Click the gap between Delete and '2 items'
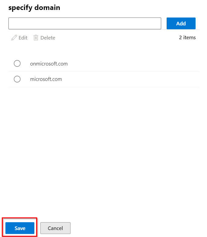207x237 pixels. coord(118,38)
